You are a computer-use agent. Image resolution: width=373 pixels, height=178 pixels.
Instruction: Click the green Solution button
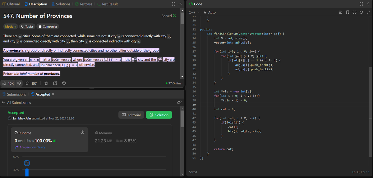click(159, 115)
